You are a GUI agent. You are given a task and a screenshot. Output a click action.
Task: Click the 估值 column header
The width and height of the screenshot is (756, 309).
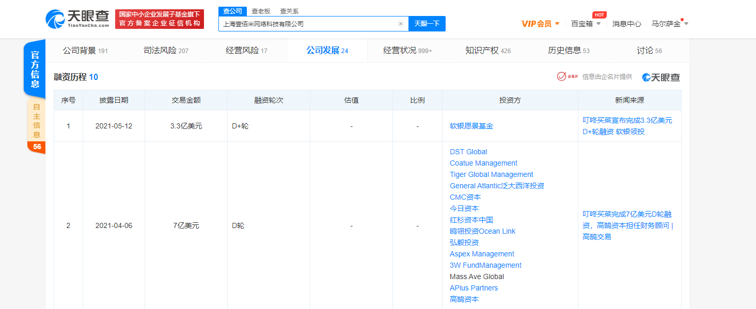[351, 100]
